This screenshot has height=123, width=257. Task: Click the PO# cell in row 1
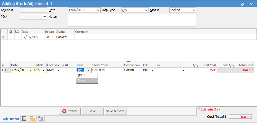click(68, 70)
